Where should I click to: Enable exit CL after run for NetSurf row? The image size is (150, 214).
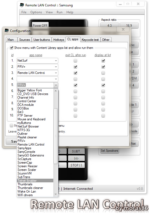pos(75,61)
